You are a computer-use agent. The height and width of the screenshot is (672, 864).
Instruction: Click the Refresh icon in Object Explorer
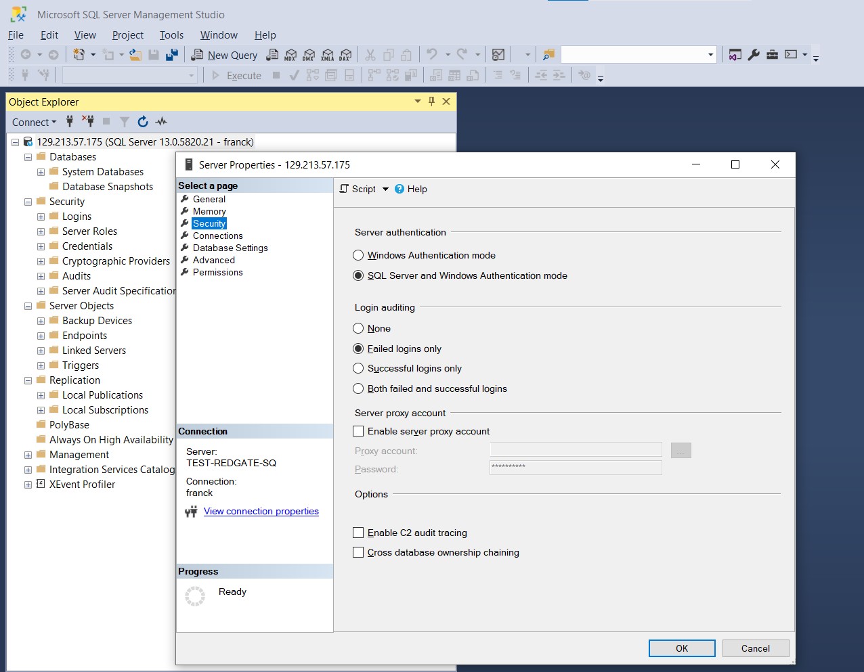tap(143, 122)
